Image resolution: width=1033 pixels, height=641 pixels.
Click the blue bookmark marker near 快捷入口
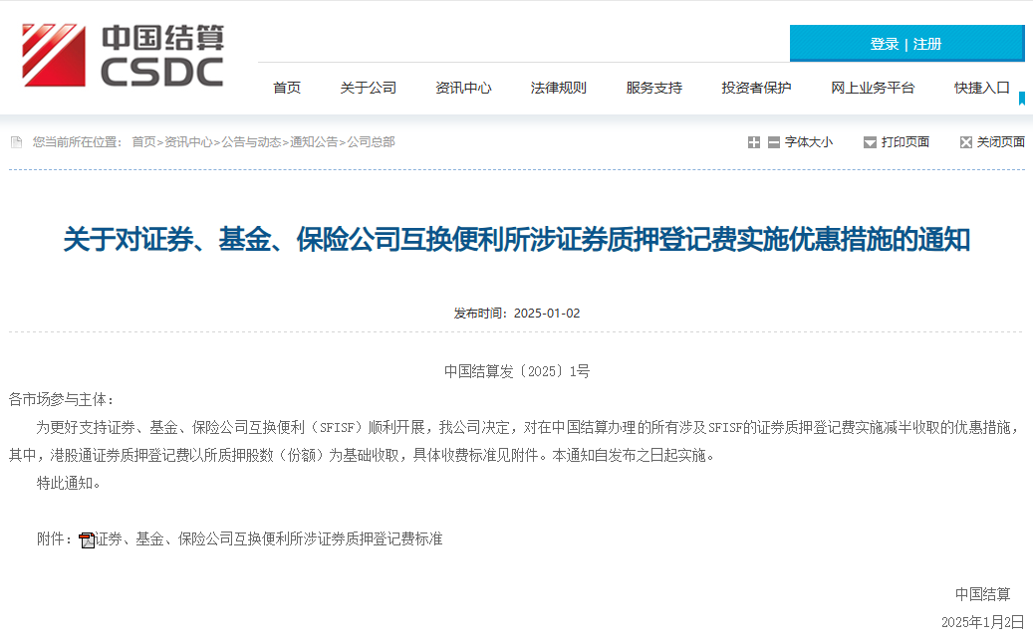(1022, 98)
